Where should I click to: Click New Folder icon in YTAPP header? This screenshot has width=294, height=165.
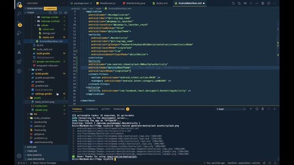(55, 13)
